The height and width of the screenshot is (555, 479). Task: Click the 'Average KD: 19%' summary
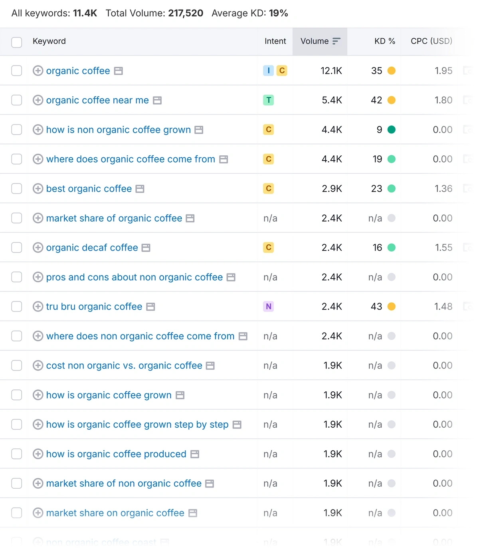(x=250, y=13)
